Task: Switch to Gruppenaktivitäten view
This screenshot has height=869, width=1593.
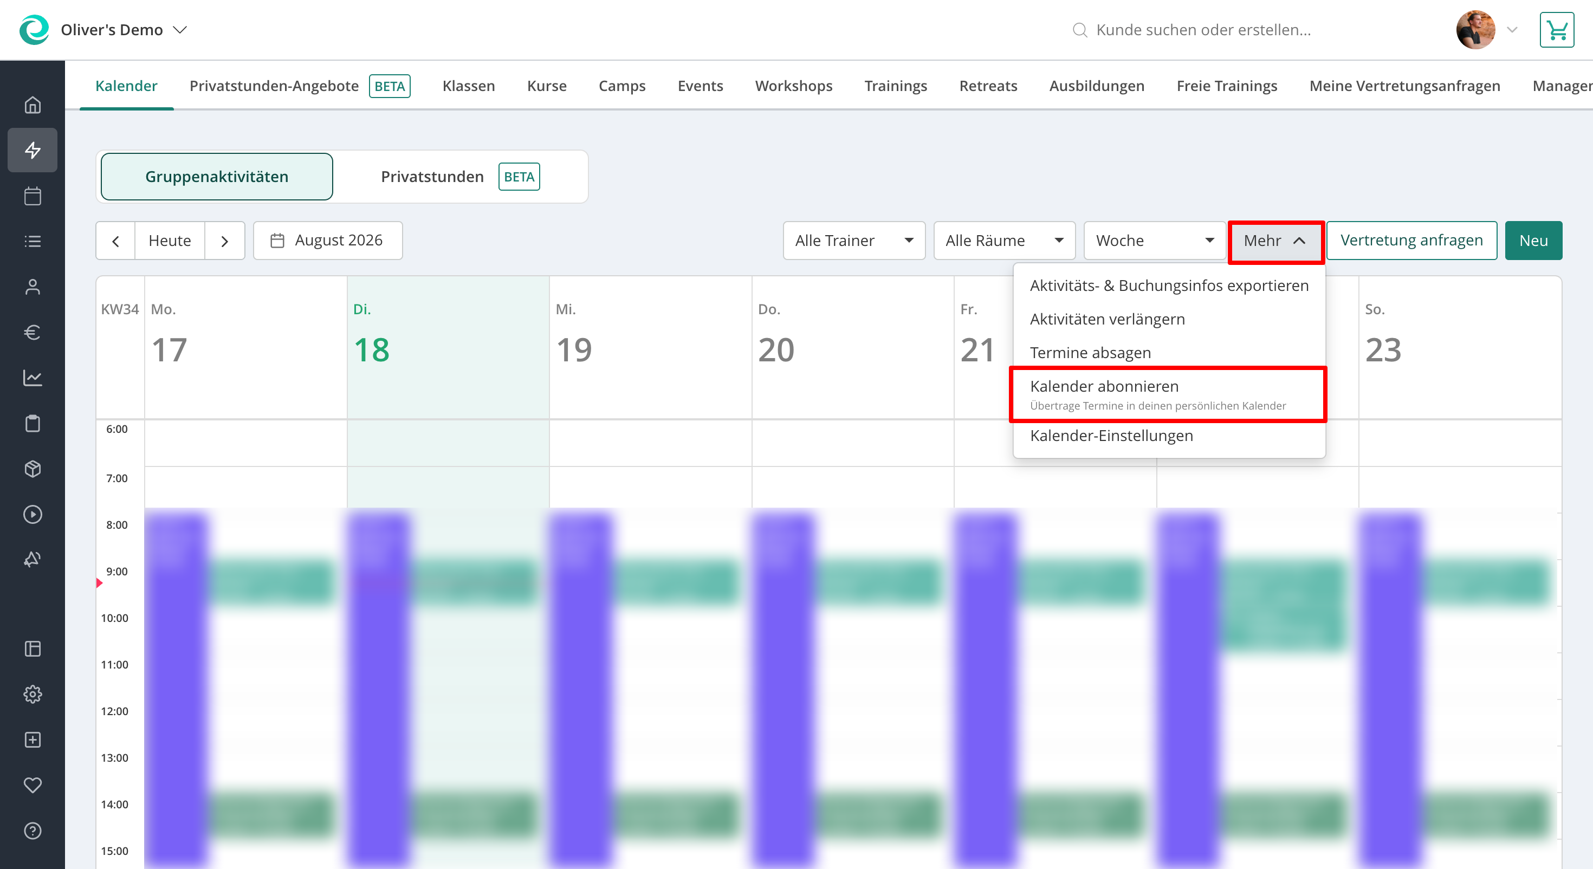Action: (x=216, y=176)
